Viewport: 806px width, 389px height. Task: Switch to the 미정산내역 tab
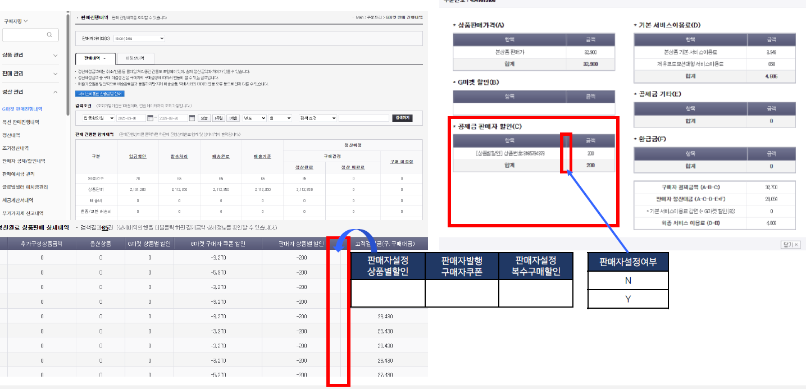(135, 58)
